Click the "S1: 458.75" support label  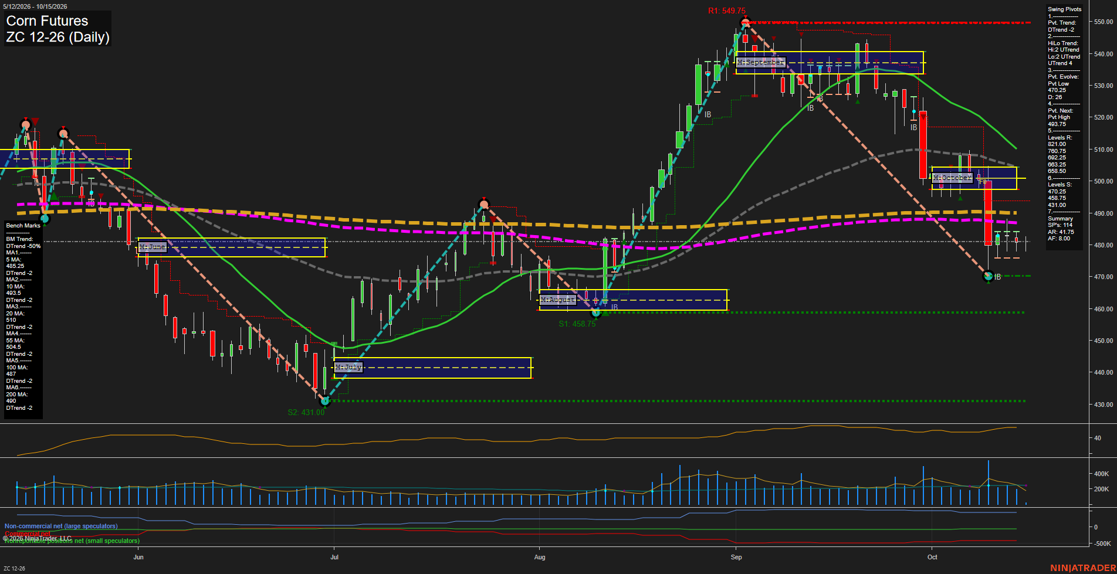click(x=577, y=324)
